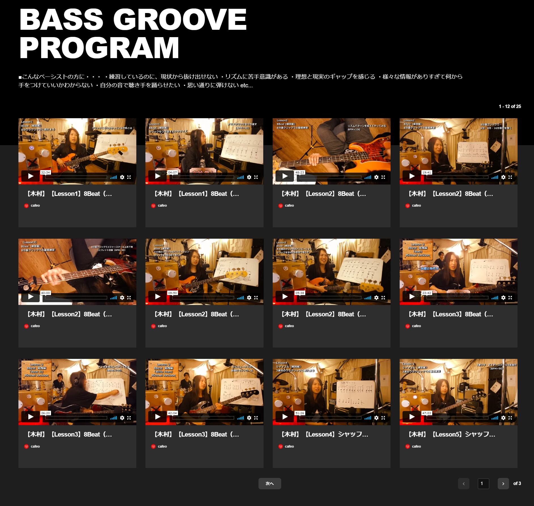Open settings gear on the 47:03 video
The width and height of the screenshot is (534, 506).
(503, 418)
